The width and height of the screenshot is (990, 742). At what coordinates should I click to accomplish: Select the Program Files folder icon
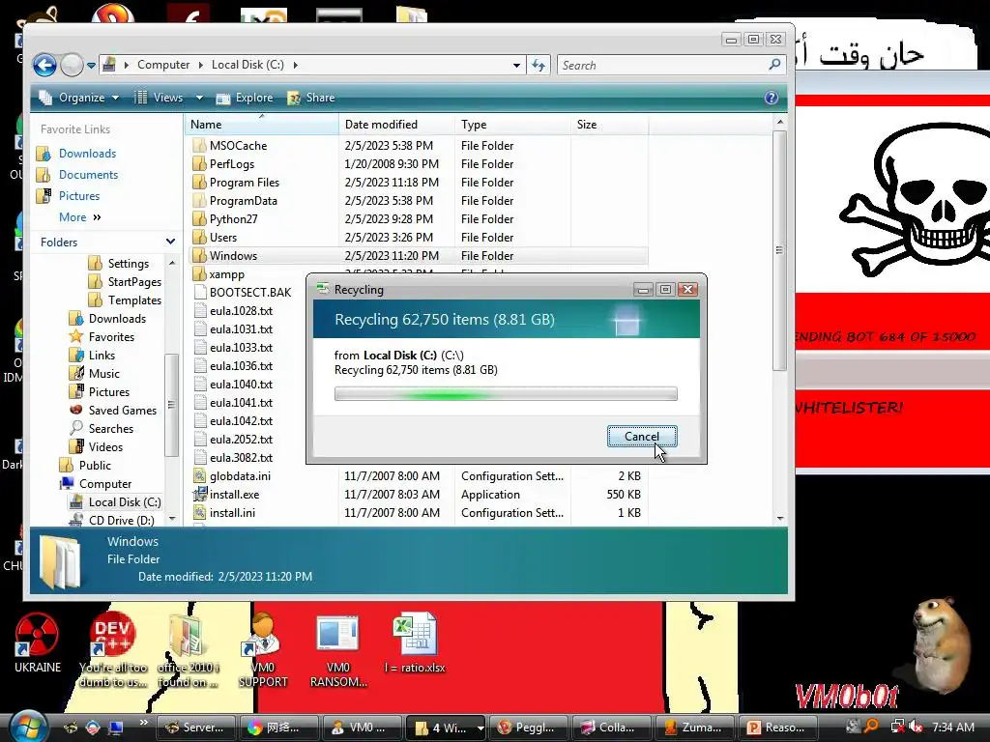pos(199,182)
